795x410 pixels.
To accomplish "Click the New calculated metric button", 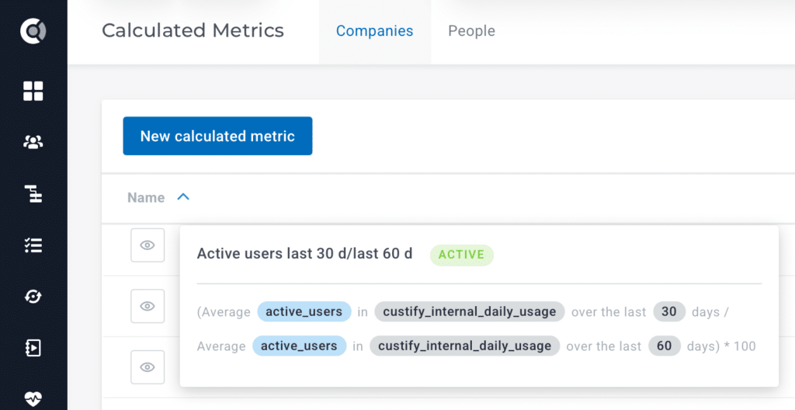I will pos(217,136).
